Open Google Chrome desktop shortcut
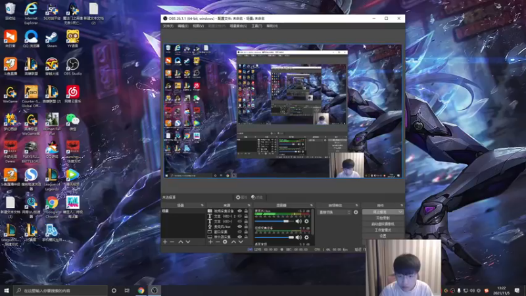The height and width of the screenshot is (296, 526). click(x=52, y=207)
